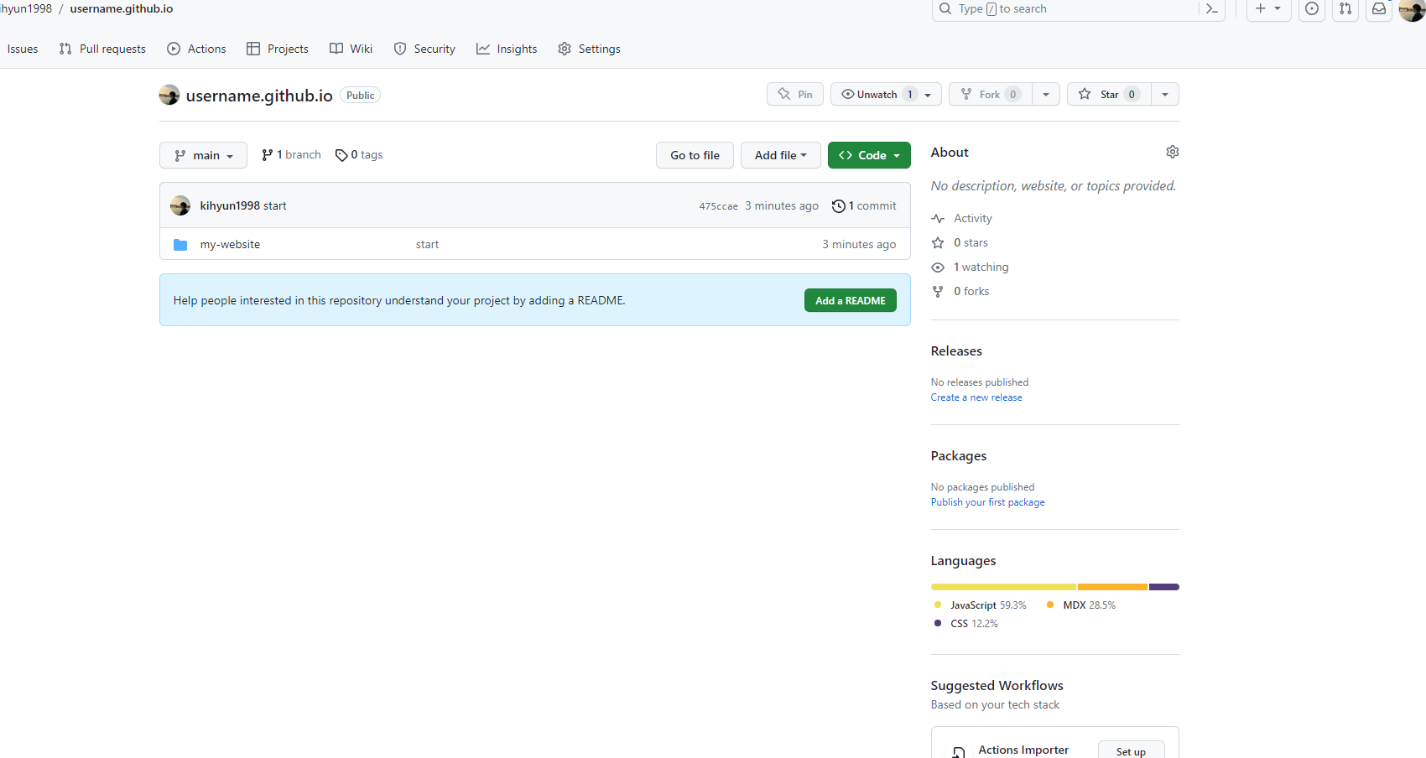Open the Publish your first package link
1426x758 pixels.
[987, 502]
